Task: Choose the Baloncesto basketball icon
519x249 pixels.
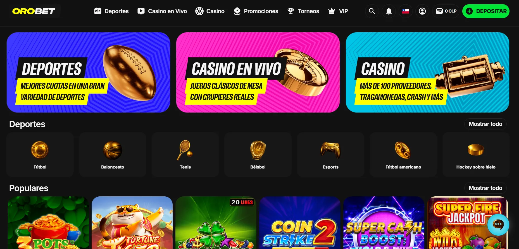Action: click(113, 150)
